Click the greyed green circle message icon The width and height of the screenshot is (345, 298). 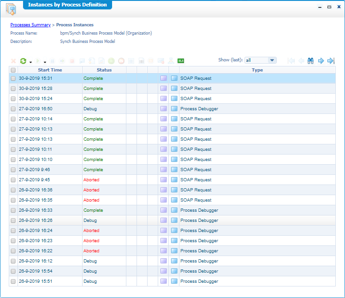point(111,61)
